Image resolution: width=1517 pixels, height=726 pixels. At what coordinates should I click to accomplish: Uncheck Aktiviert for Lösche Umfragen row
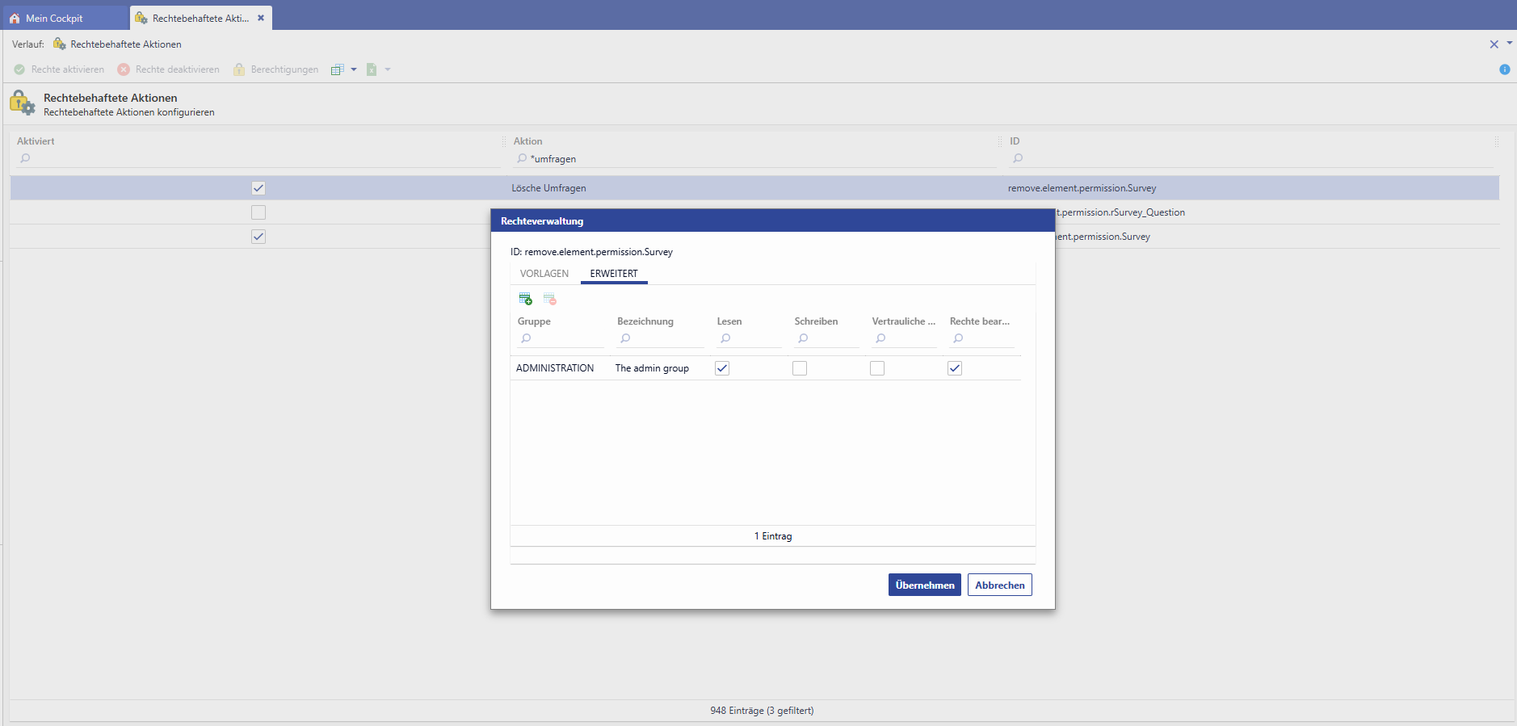pyautogui.click(x=258, y=188)
